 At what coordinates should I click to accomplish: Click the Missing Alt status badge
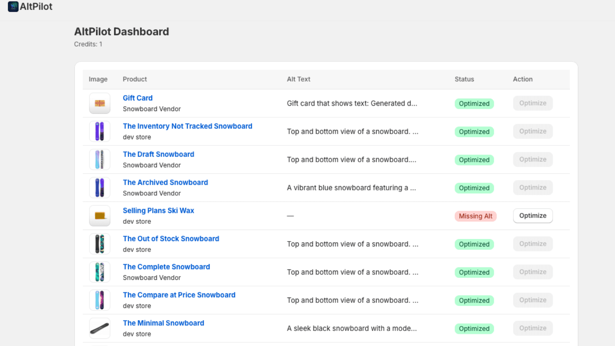click(475, 216)
